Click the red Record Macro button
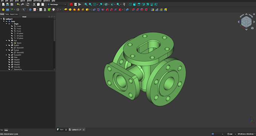 [71, 5]
